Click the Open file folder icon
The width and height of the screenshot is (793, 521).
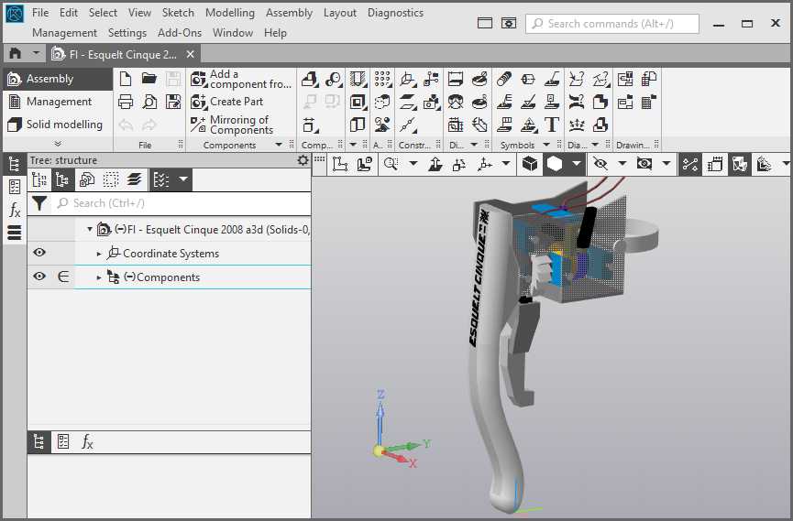tap(149, 80)
